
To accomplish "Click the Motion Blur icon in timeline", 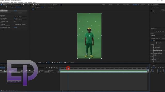I will tap(54, 68).
